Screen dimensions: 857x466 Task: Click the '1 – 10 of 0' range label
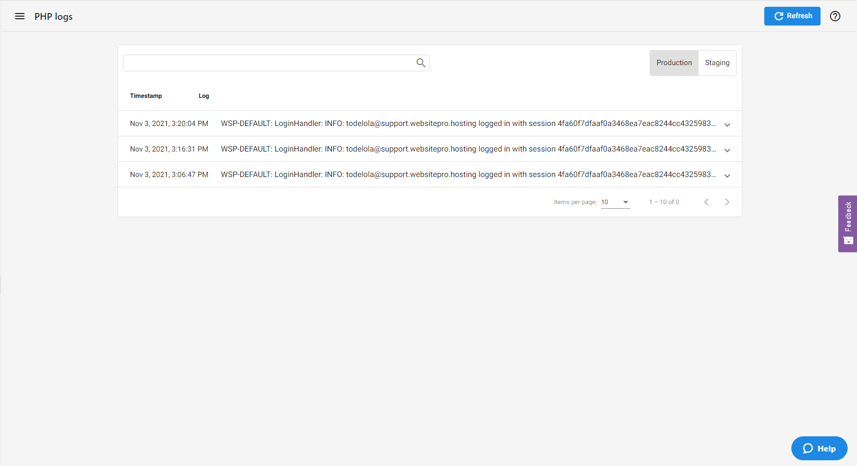(x=664, y=202)
